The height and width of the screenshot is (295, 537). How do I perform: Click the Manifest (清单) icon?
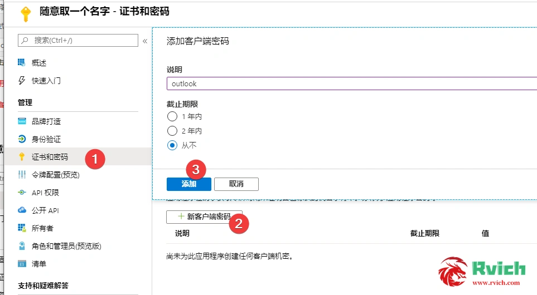pos(22,264)
